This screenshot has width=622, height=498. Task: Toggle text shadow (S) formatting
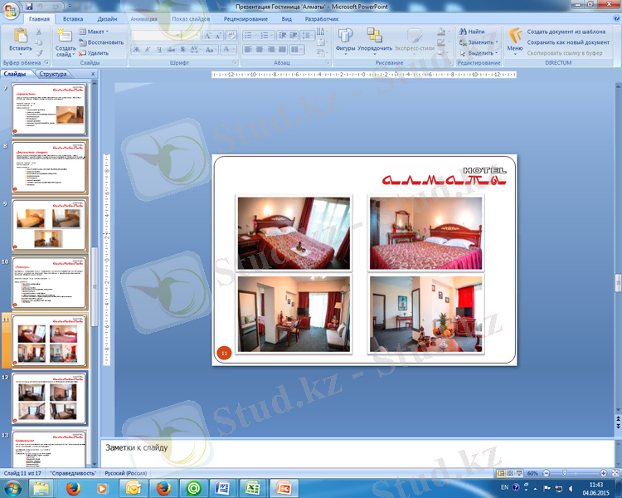[182, 49]
